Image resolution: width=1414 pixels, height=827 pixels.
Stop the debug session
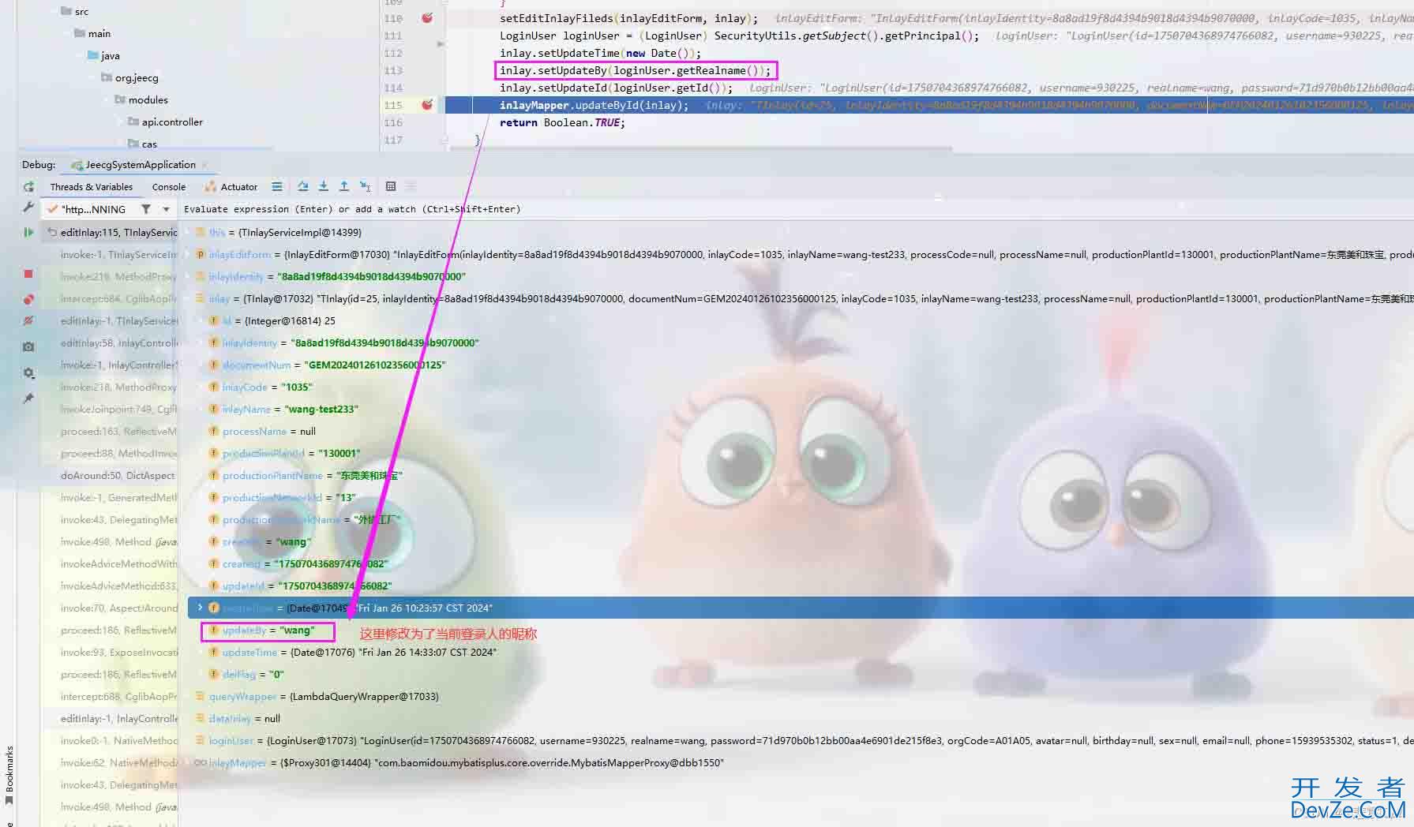click(28, 274)
